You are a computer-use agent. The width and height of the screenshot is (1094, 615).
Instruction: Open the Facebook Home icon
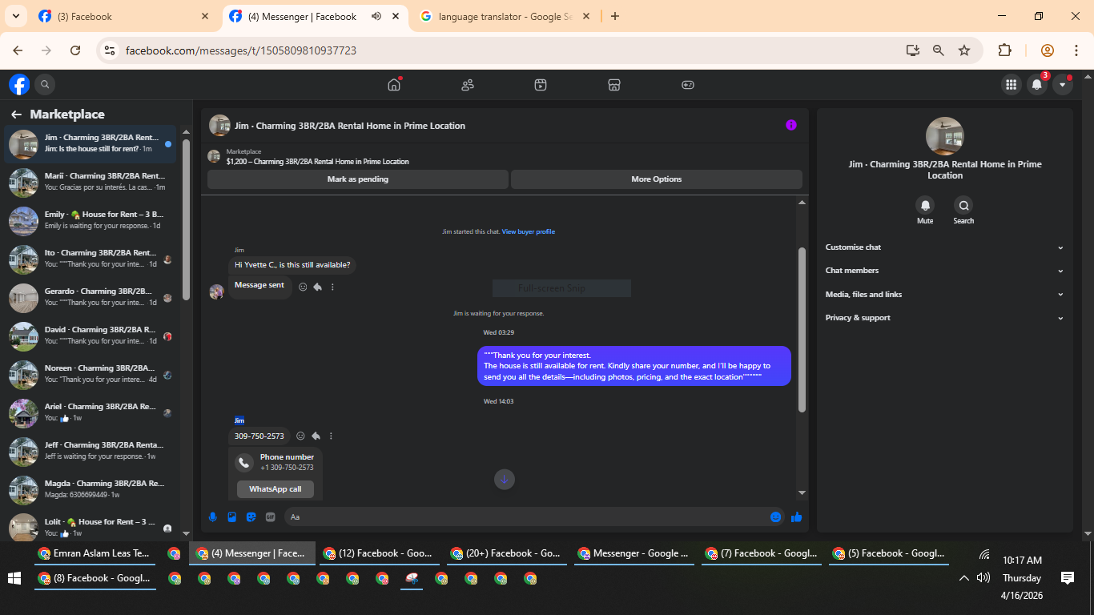click(394, 84)
